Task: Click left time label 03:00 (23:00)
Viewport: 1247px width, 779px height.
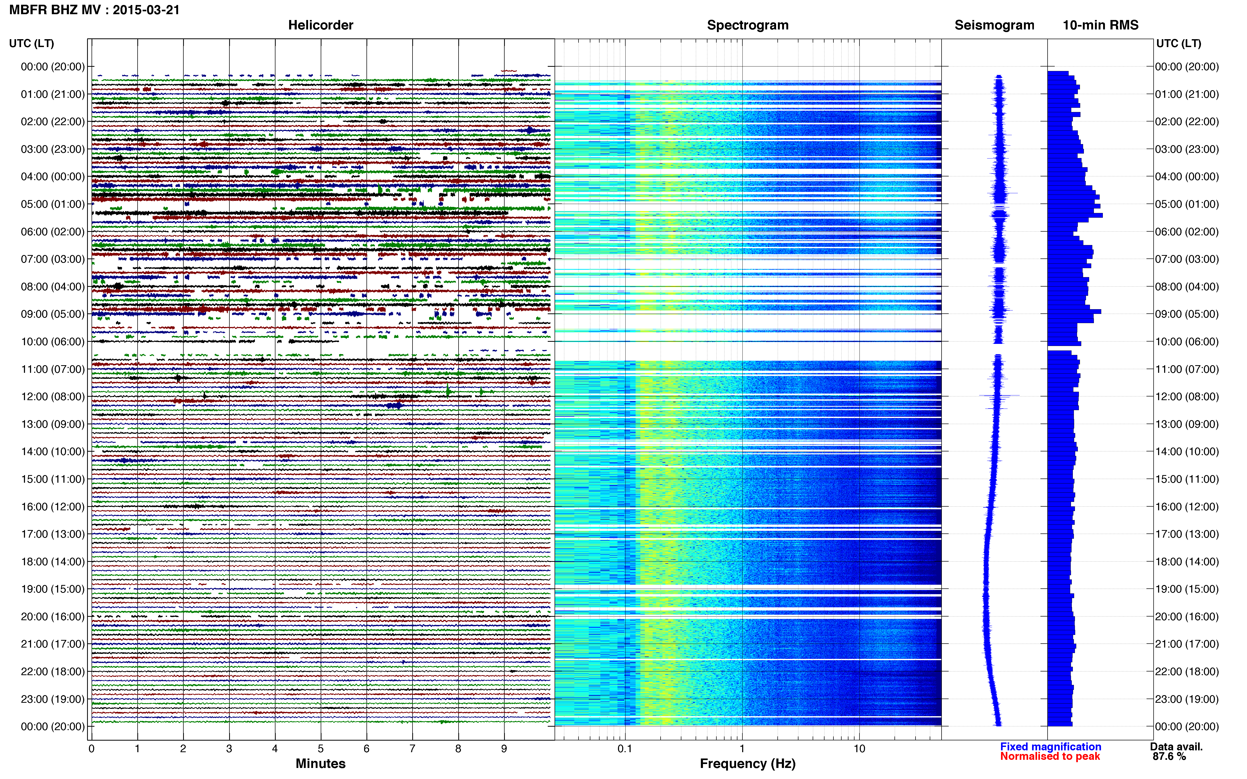Action: (53, 149)
